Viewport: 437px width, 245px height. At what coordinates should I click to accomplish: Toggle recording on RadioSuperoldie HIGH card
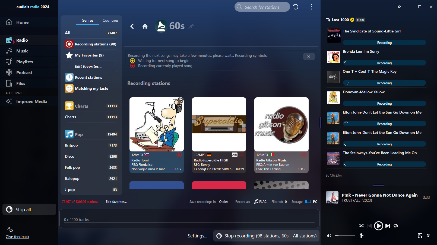pyautogui.click(x=242, y=155)
